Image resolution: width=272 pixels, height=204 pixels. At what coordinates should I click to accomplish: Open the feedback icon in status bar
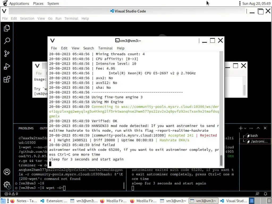pos(257,194)
